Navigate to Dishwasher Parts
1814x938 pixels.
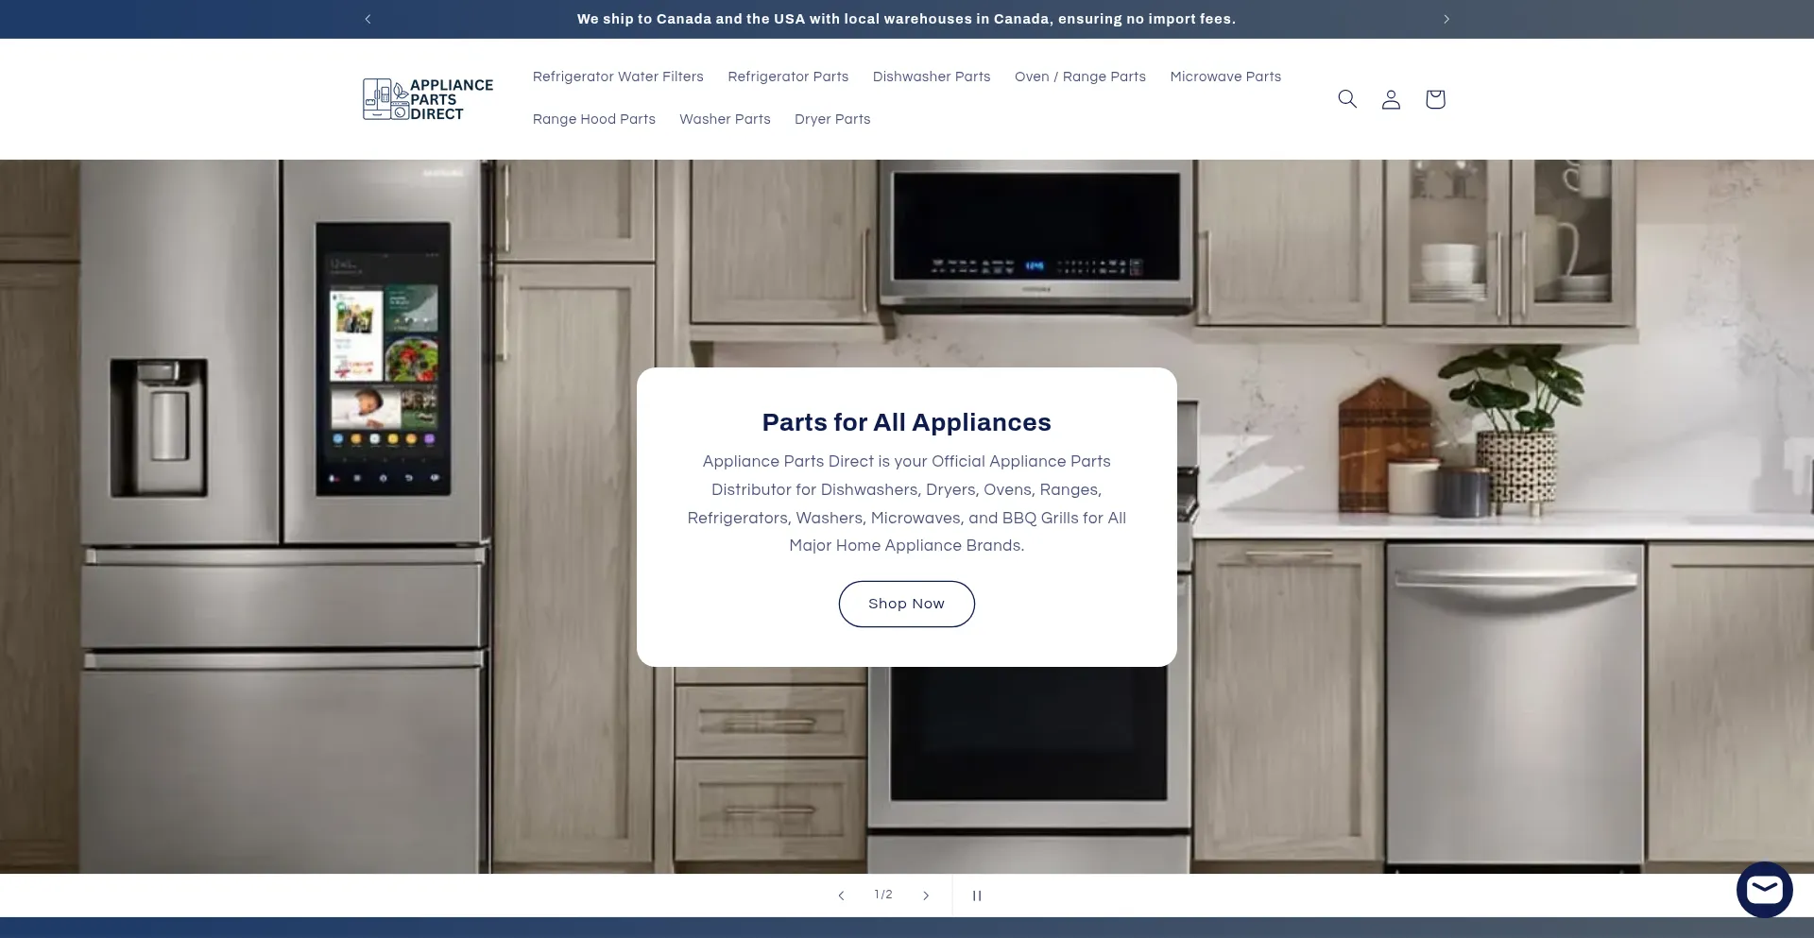(931, 77)
